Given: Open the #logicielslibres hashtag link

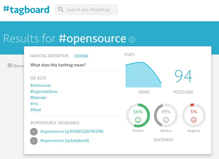Looking at the screenshot, I should (x=44, y=91).
